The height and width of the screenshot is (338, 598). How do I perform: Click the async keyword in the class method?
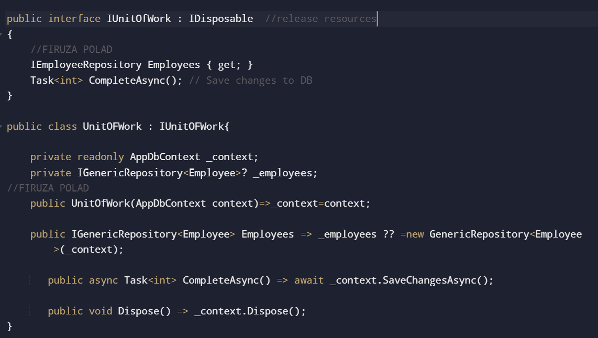coord(104,280)
